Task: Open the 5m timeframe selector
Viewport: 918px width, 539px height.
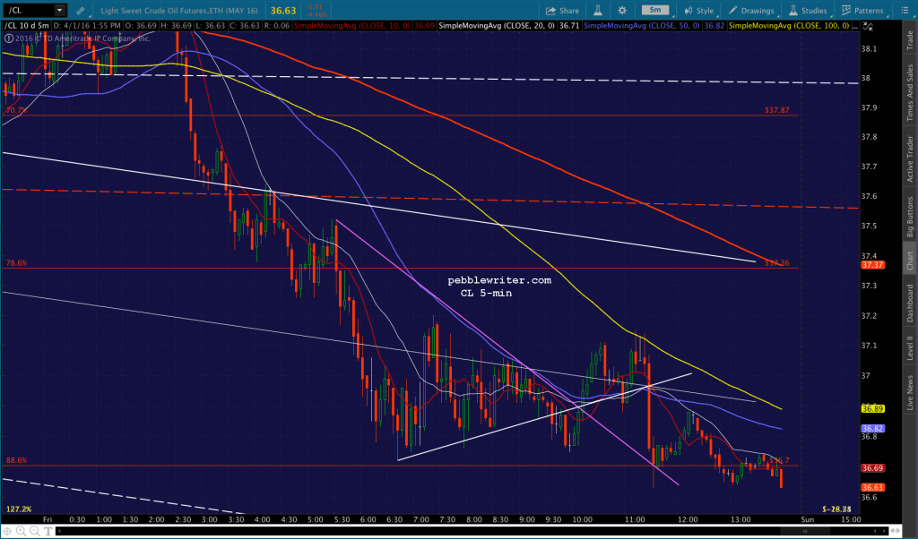Action: [655, 10]
